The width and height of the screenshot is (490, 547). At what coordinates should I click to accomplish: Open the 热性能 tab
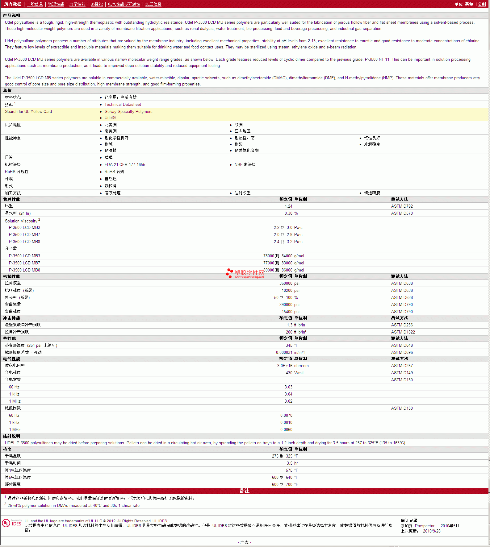tap(97, 4)
